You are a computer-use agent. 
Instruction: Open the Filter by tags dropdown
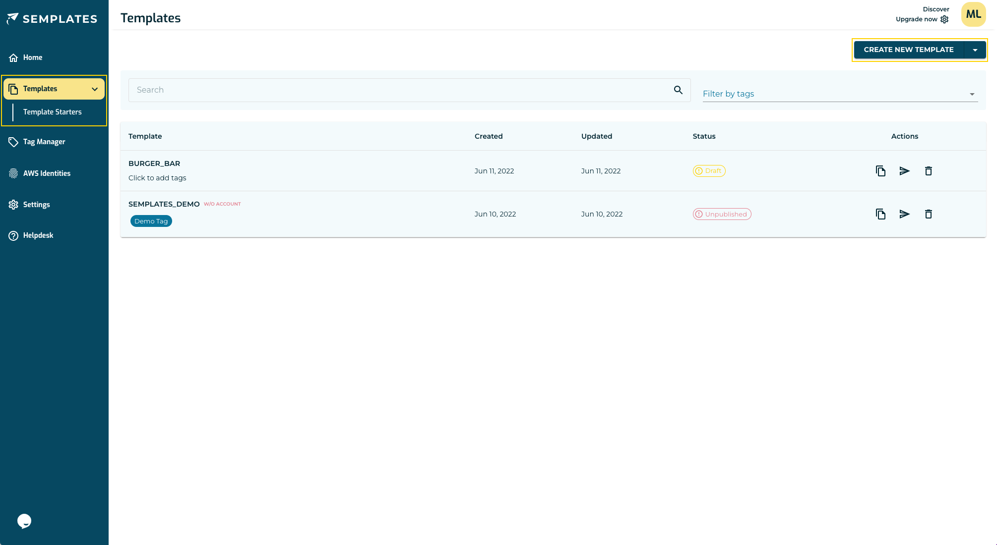coord(840,94)
